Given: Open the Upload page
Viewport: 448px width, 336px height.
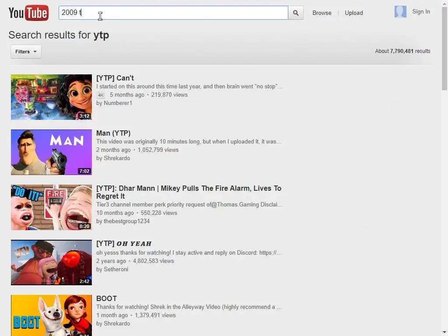Looking at the screenshot, I should [353, 13].
